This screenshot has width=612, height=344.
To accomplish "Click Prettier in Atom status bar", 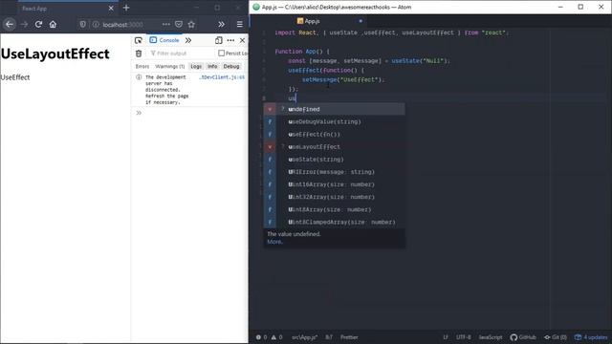I will (x=349, y=337).
